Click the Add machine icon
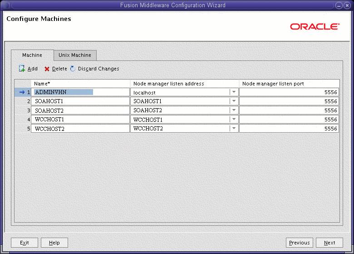 tap(22, 69)
